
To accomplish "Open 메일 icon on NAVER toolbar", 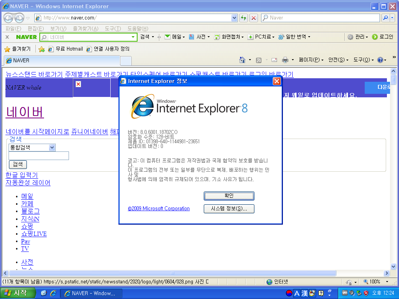I will point(168,37).
